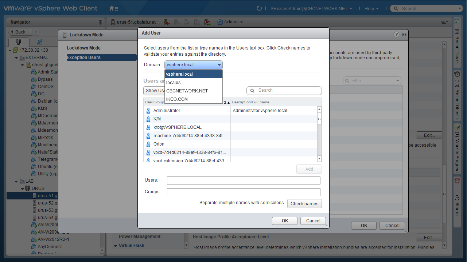Image resolution: width=467 pixels, height=262 pixels.
Task: Click the Add User search field
Action: click(284, 91)
